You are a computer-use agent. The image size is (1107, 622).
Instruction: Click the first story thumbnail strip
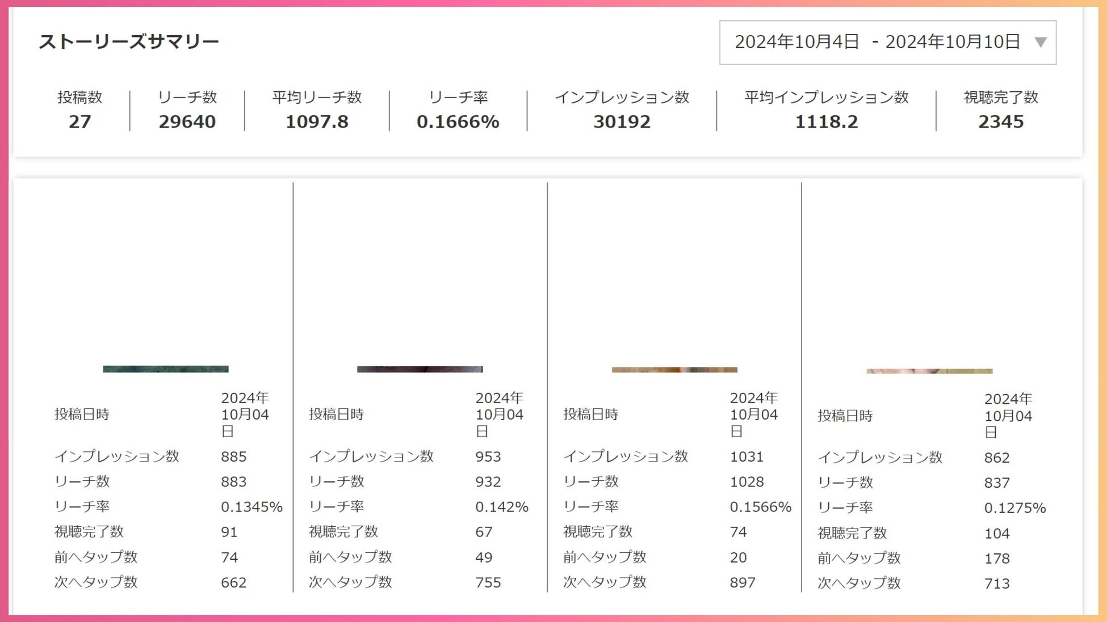166,369
